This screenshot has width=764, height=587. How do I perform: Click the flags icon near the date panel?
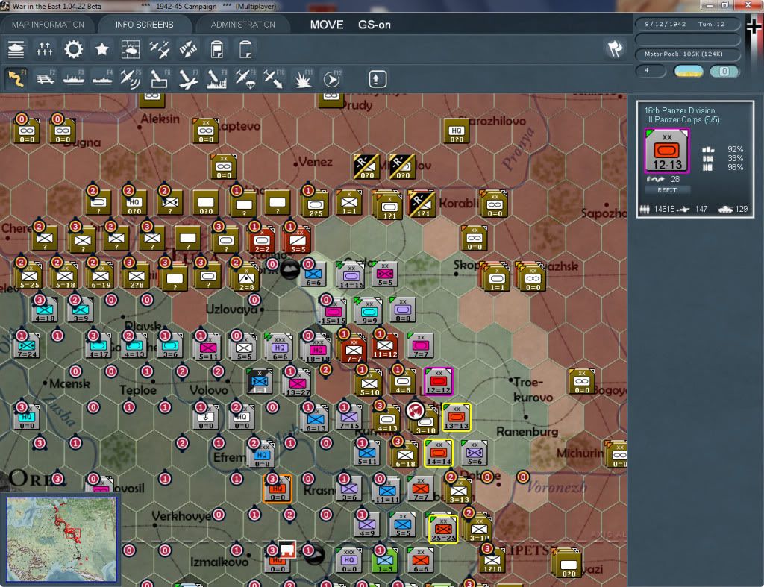point(615,48)
